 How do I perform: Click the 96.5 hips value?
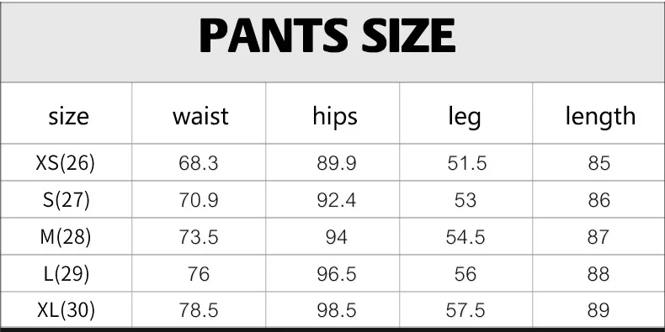[x=337, y=274]
